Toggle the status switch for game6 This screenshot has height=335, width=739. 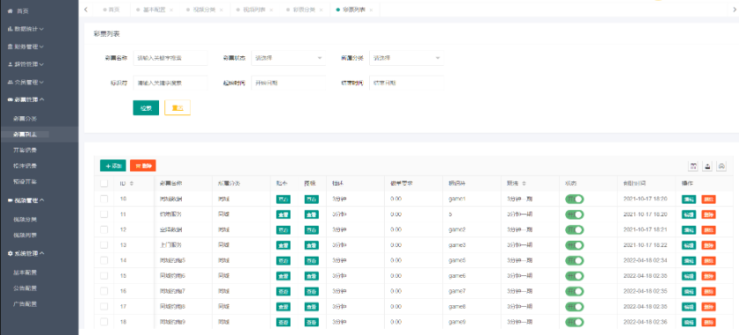tap(575, 276)
